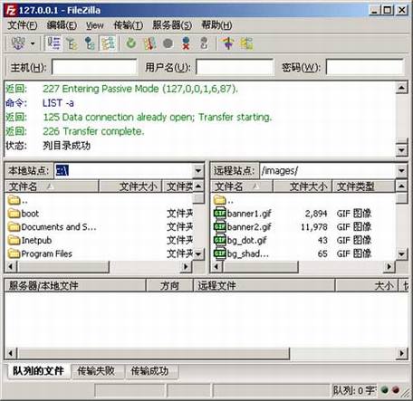Open the 传输(T) menu
The image size is (413, 401).
coord(129,25)
